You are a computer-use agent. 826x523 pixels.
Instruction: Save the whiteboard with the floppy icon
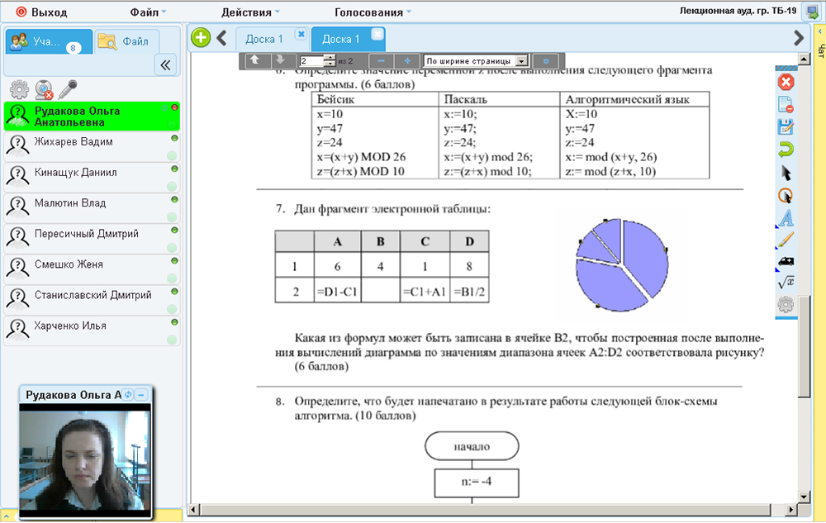coord(786,126)
